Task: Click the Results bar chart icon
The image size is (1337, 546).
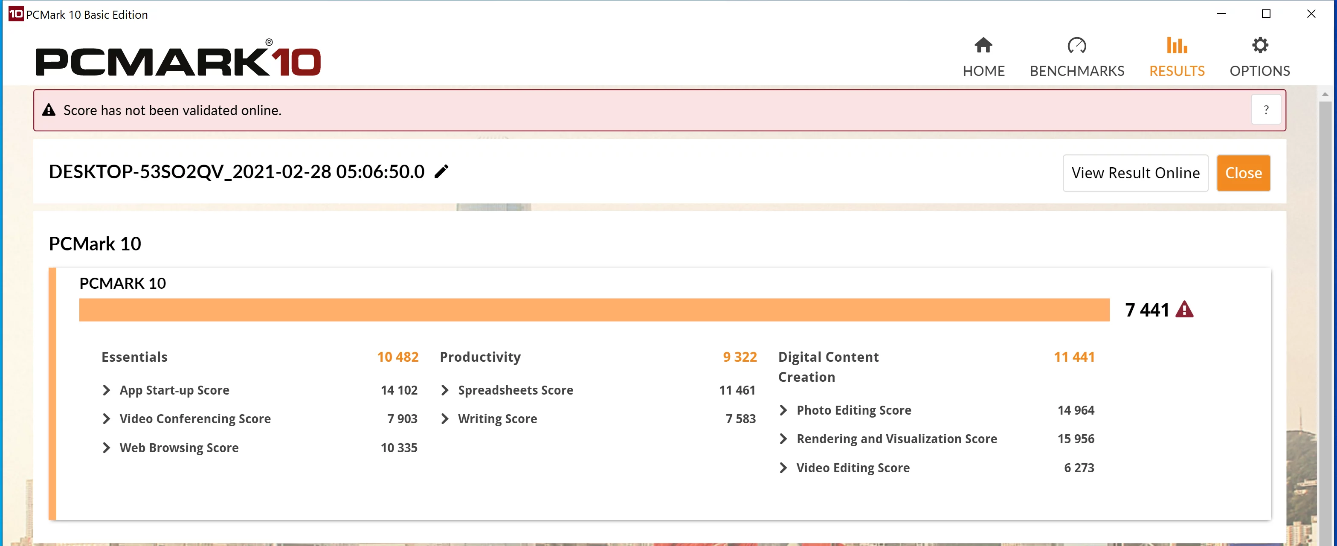Action: pos(1176,45)
